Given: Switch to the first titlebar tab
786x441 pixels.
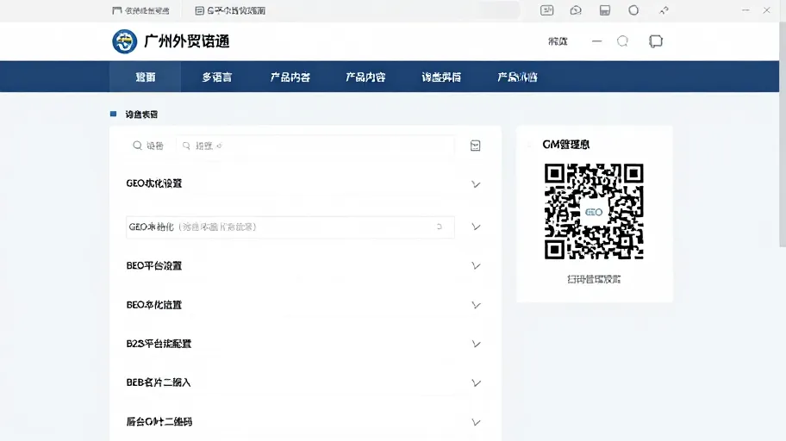Looking at the screenshot, I should click(140, 10).
